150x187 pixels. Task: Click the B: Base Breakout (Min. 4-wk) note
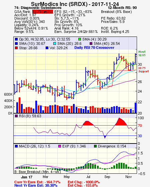pos(38,172)
